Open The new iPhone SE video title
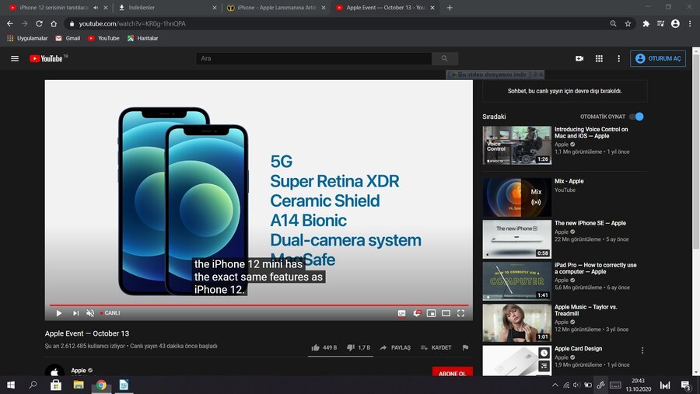 pyautogui.click(x=590, y=223)
